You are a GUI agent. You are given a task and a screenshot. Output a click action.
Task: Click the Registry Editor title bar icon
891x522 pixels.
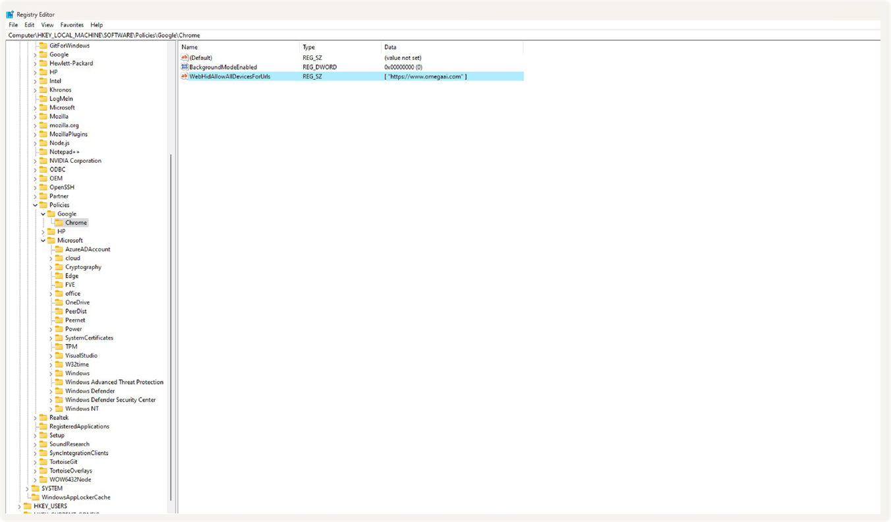[x=10, y=14]
